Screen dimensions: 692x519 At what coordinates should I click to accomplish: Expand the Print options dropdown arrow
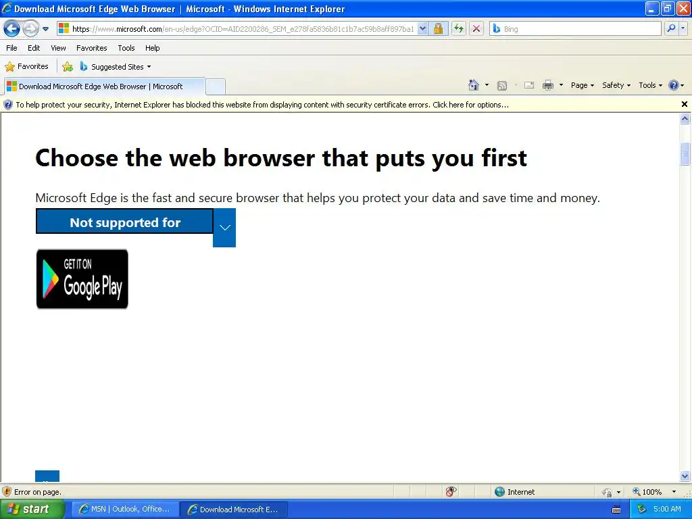coord(561,85)
